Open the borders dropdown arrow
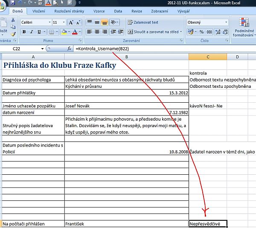The width and height of the screenshot is (256, 228). tap(57, 32)
